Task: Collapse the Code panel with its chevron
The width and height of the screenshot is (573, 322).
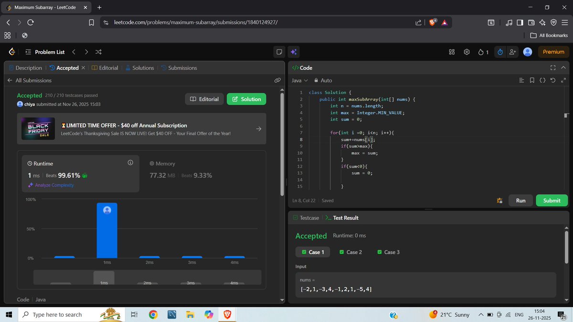Action: tap(563, 68)
